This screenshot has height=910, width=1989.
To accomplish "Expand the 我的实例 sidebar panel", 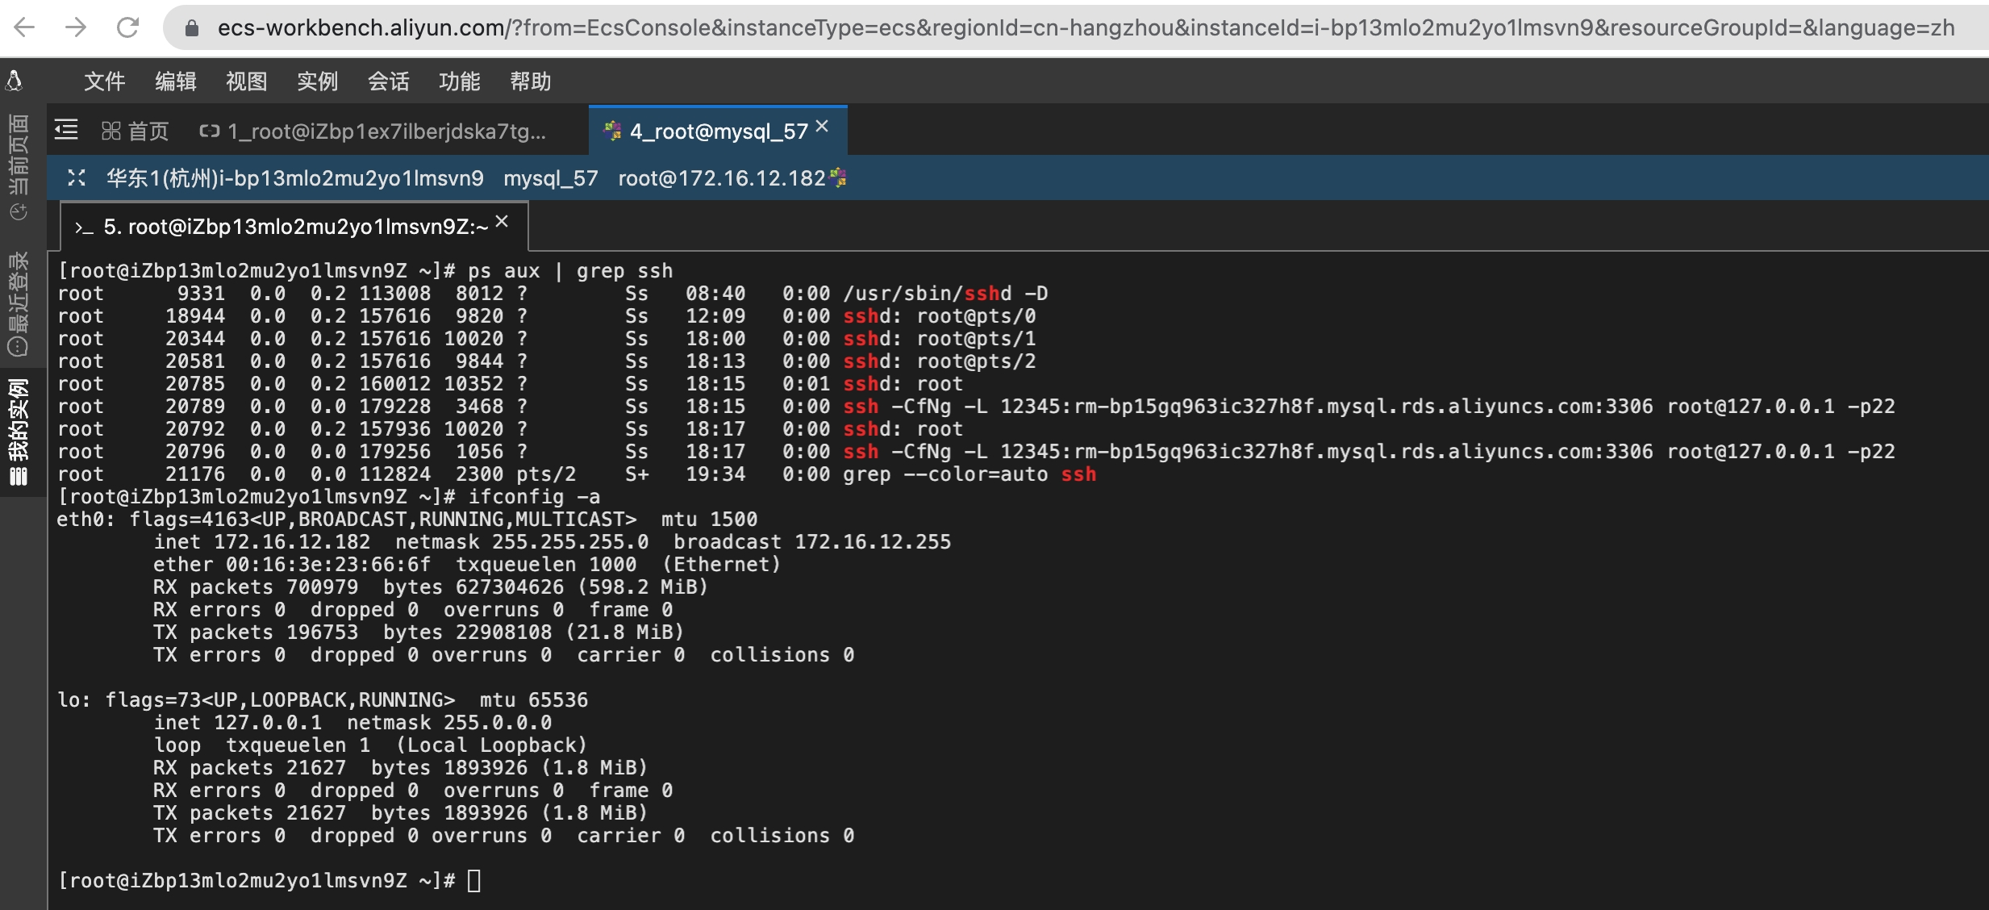I will pos(18,432).
